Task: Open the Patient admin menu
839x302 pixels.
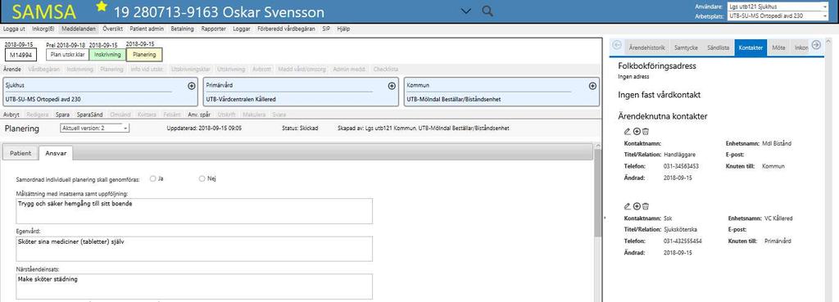Action: pyautogui.click(x=147, y=29)
